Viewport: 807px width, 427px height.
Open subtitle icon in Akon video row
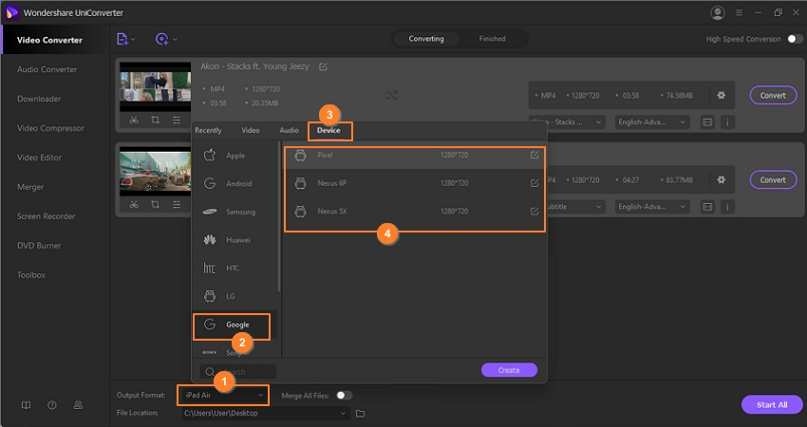pos(707,121)
